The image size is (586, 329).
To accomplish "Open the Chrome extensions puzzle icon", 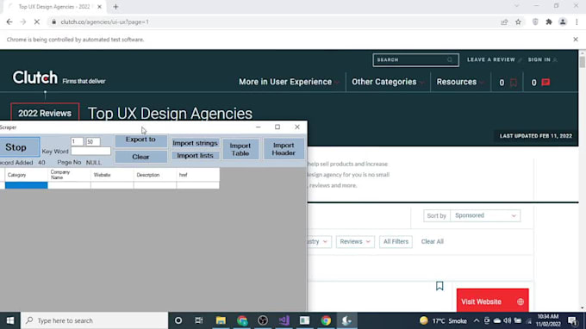I will [549, 22].
